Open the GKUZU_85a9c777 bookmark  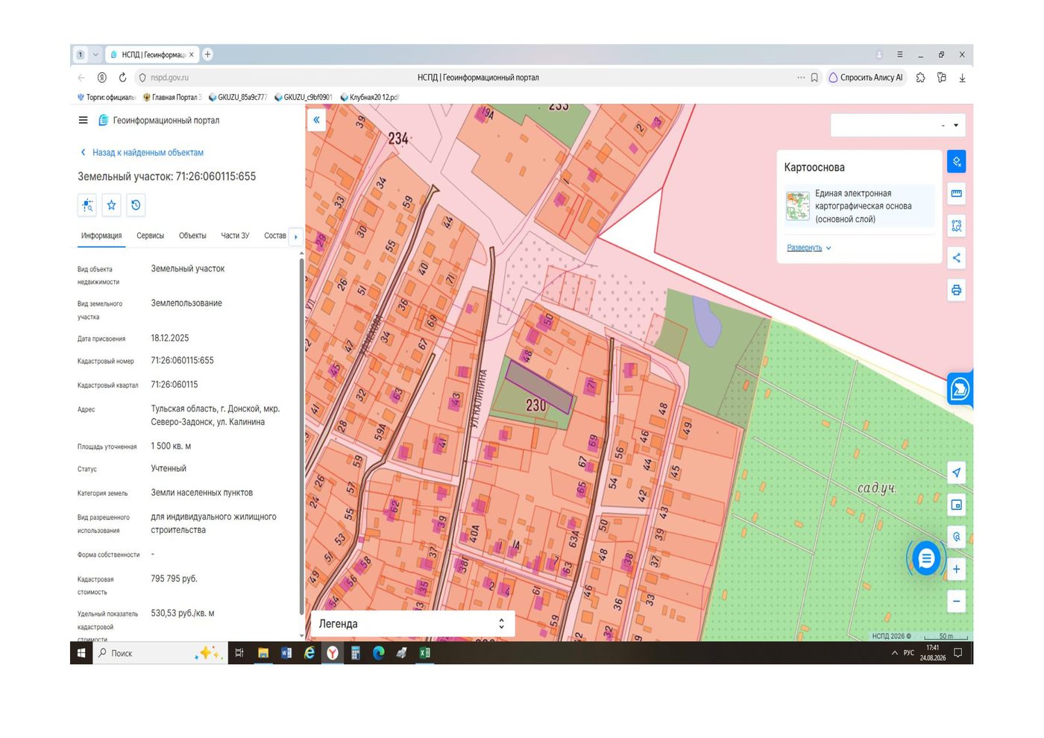coord(238,97)
